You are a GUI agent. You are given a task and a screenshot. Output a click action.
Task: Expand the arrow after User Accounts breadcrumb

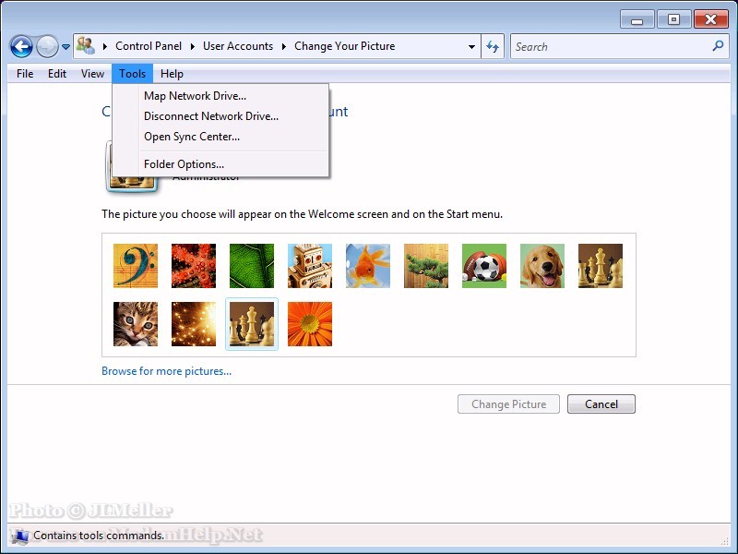(284, 46)
